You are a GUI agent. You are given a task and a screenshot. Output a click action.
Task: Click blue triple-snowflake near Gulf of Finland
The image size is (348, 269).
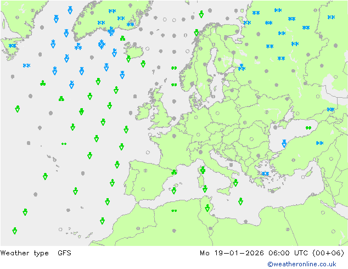(242, 67)
